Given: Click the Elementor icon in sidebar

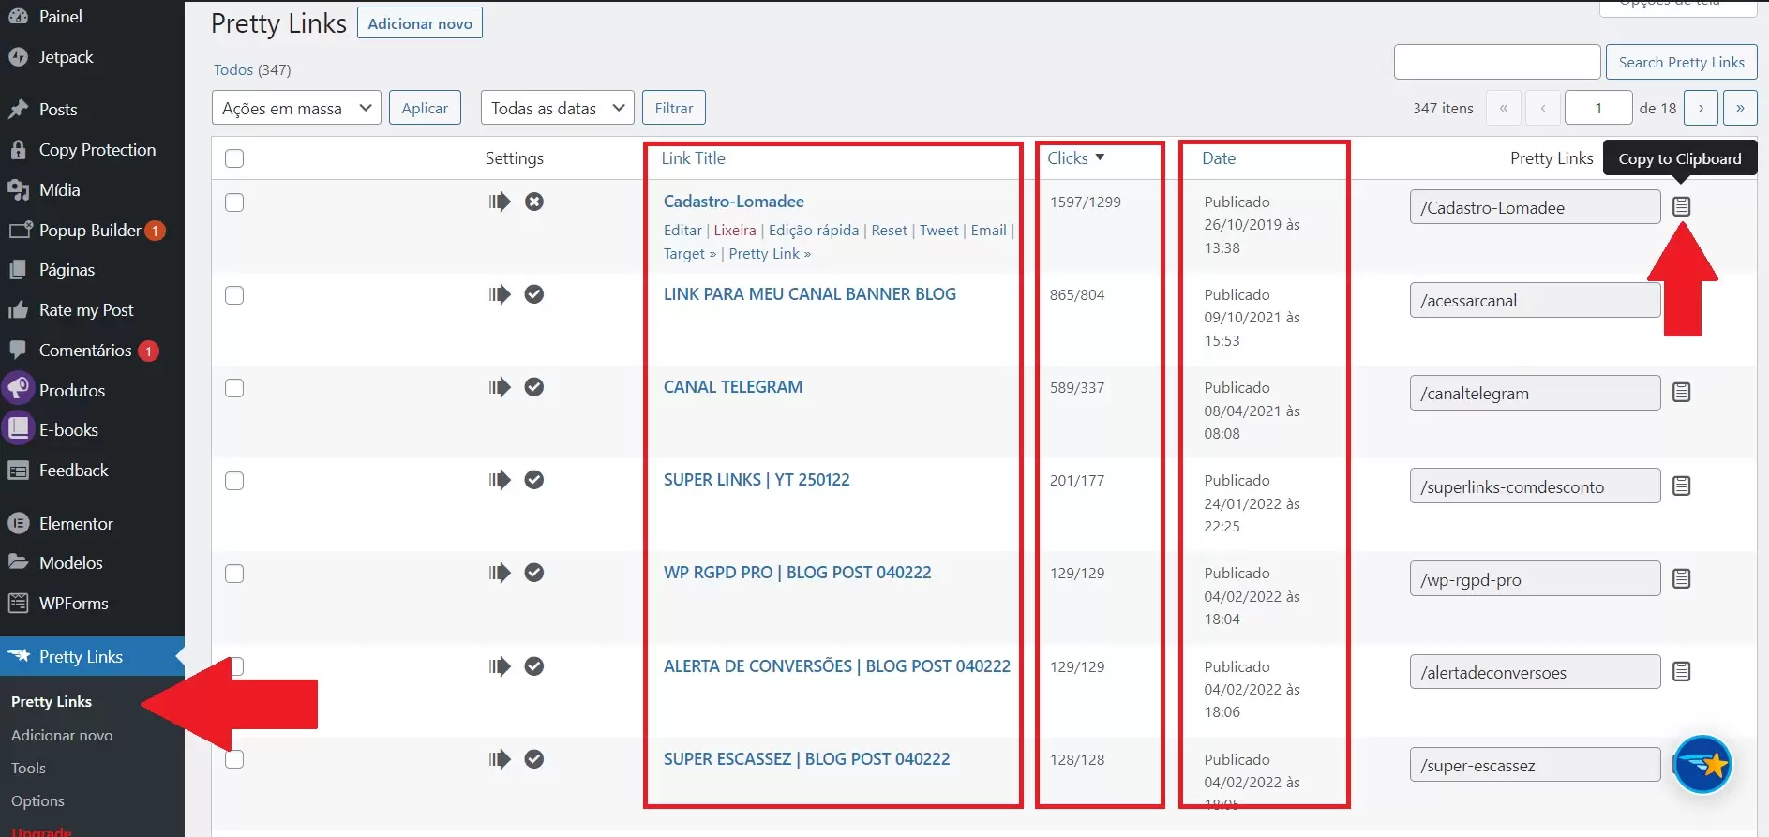Looking at the screenshot, I should pos(18,524).
